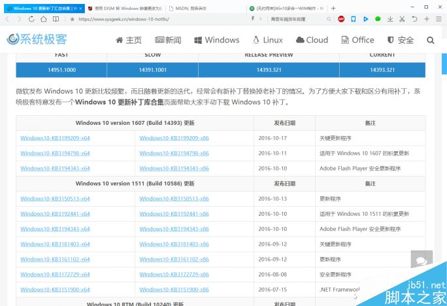
Task: Close the Windows 10 更新补丁 tab
Action: (80, 8)
